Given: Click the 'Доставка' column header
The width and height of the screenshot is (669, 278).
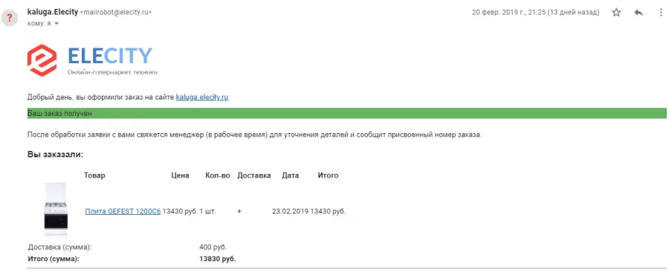Looking at the screenshot, I should [x=254, y=175].
